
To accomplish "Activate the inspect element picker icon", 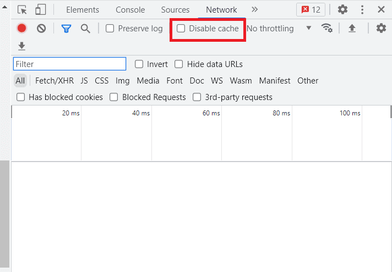I will (22, 10).
